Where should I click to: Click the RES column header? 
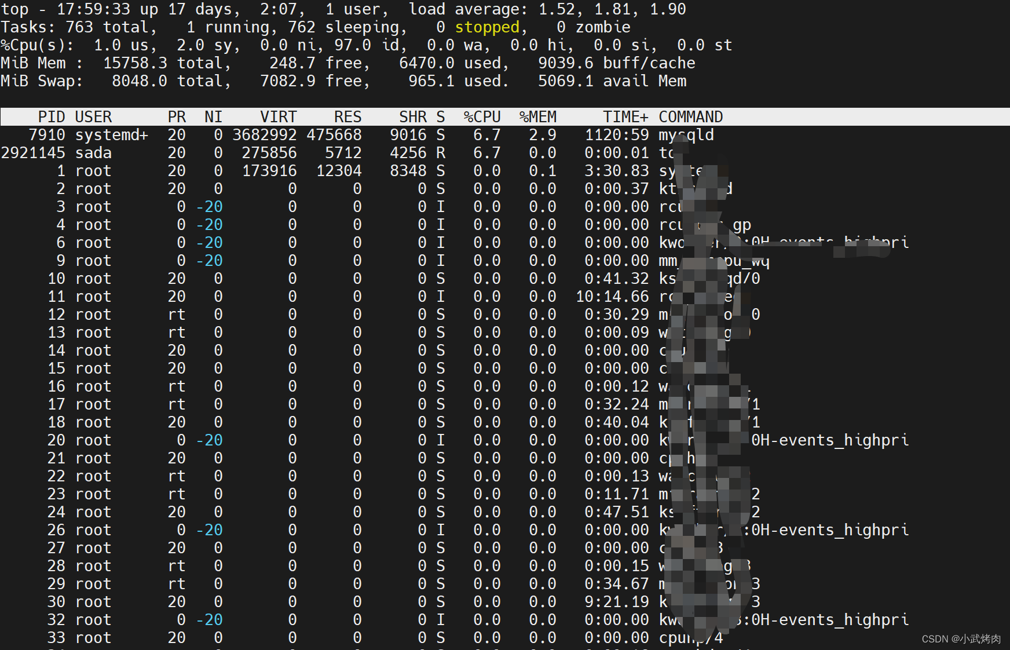pos(347,117)
